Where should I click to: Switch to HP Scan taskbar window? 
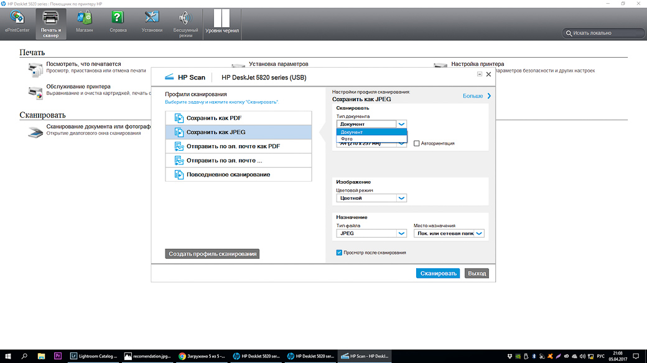pos(365,356)
